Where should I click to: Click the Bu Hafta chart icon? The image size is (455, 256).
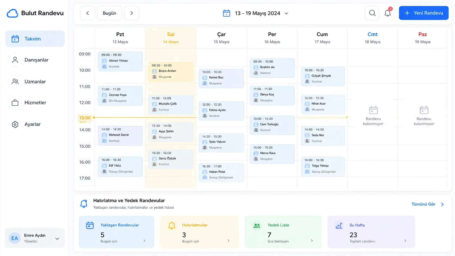pyautogui.click(x=339, y=225)
